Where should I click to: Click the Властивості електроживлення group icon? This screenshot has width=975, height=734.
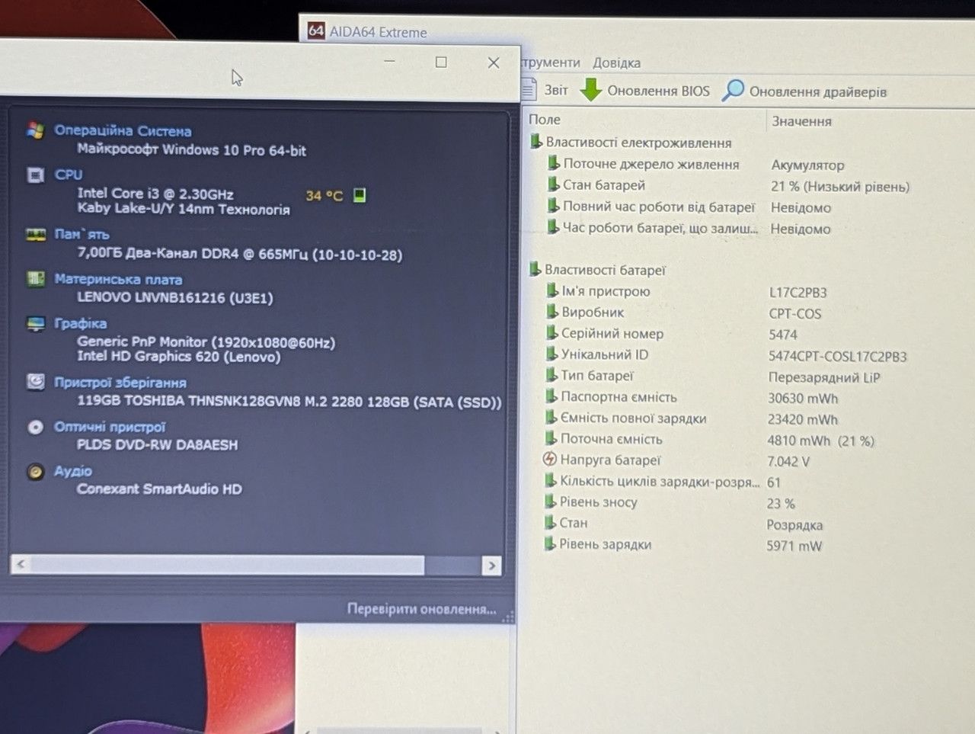pyautogui.click(x=535, y=142)
